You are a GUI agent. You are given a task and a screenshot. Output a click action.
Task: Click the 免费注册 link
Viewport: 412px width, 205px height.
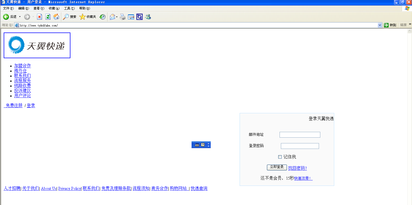coord(13,106)
